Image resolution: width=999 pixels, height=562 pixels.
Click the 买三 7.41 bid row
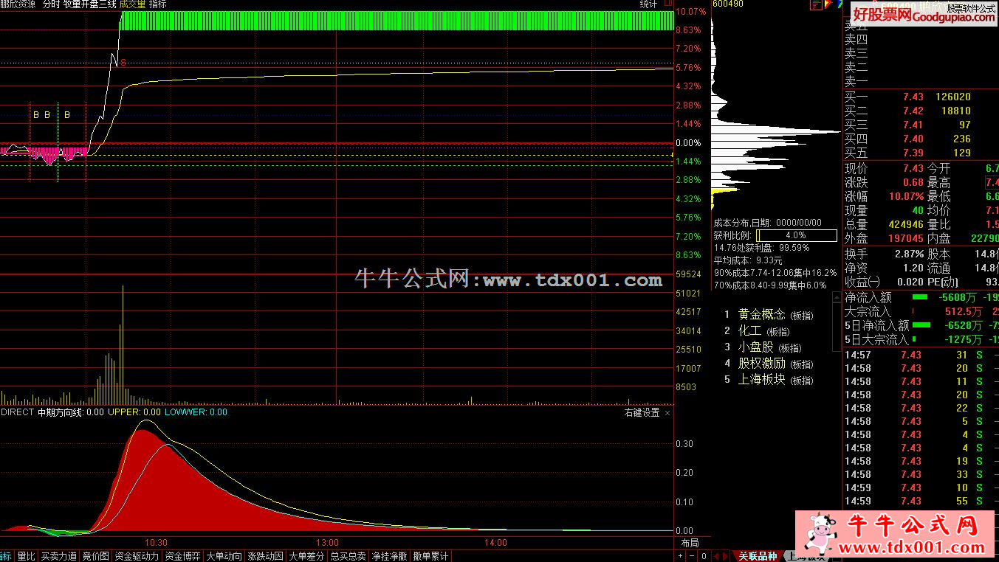pos(921,125)
